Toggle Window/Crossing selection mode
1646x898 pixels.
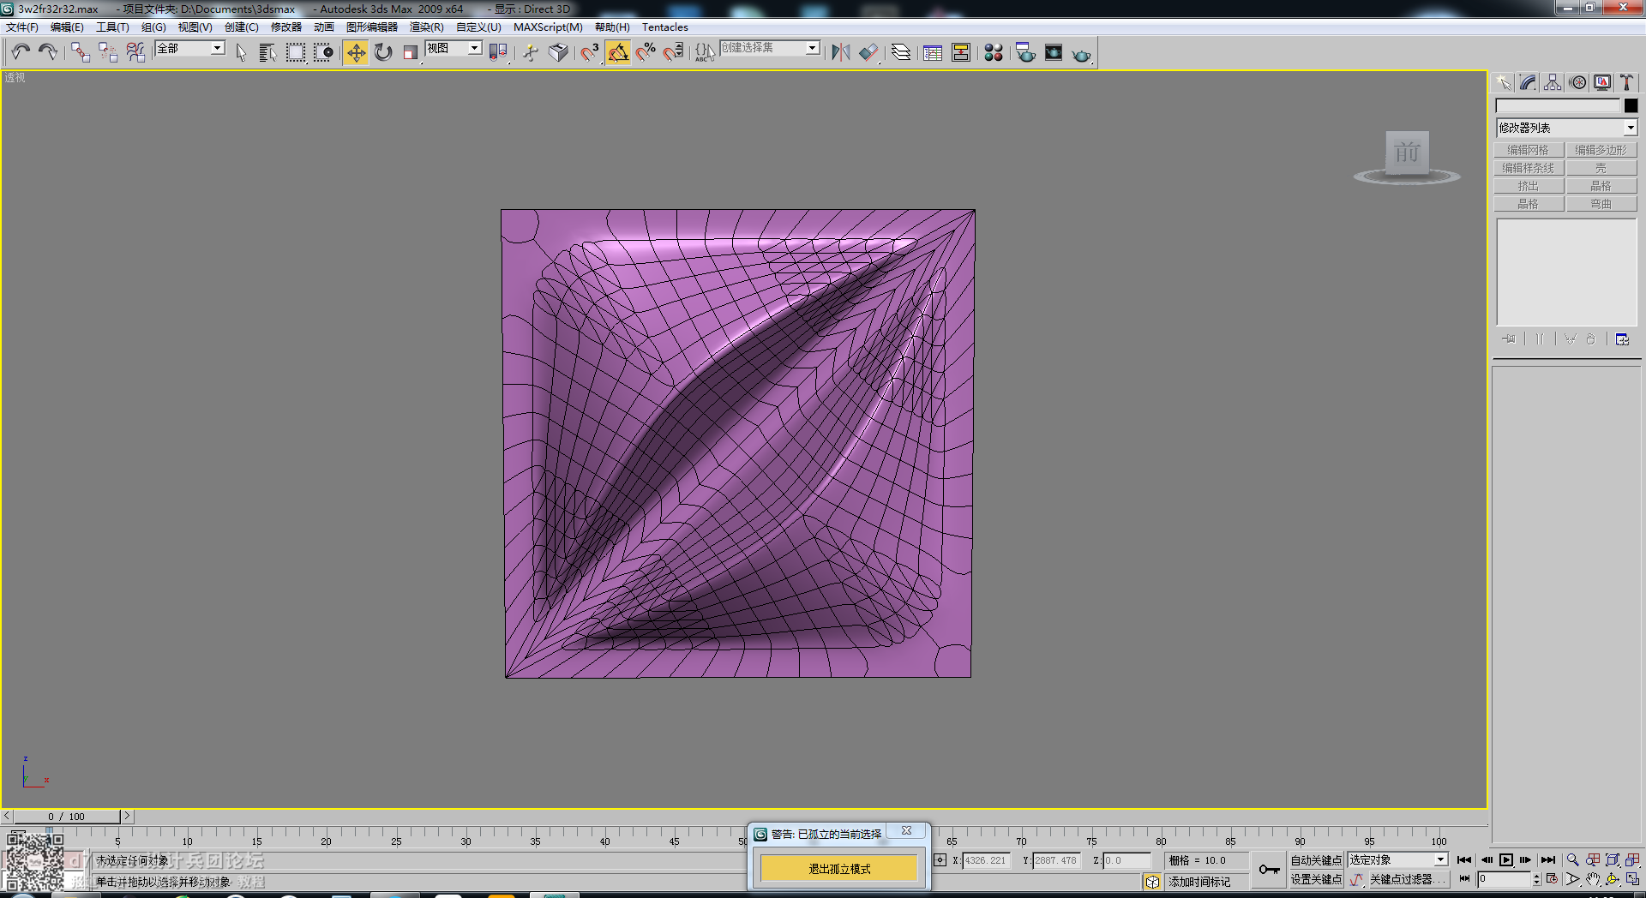(x=323, y=52)
